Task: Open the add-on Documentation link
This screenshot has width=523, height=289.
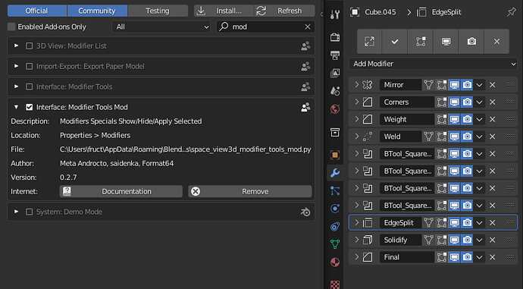Action: point(121,191)
